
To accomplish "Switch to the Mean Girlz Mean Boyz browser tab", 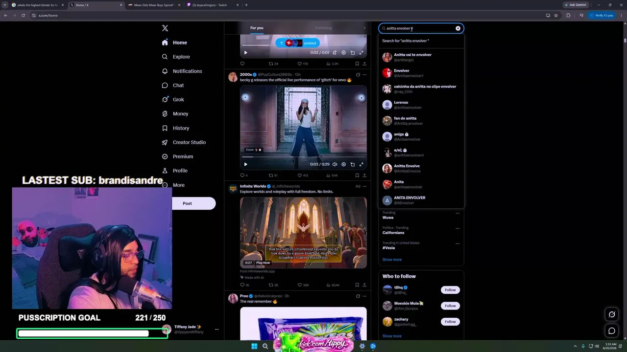I will (154, 5).
